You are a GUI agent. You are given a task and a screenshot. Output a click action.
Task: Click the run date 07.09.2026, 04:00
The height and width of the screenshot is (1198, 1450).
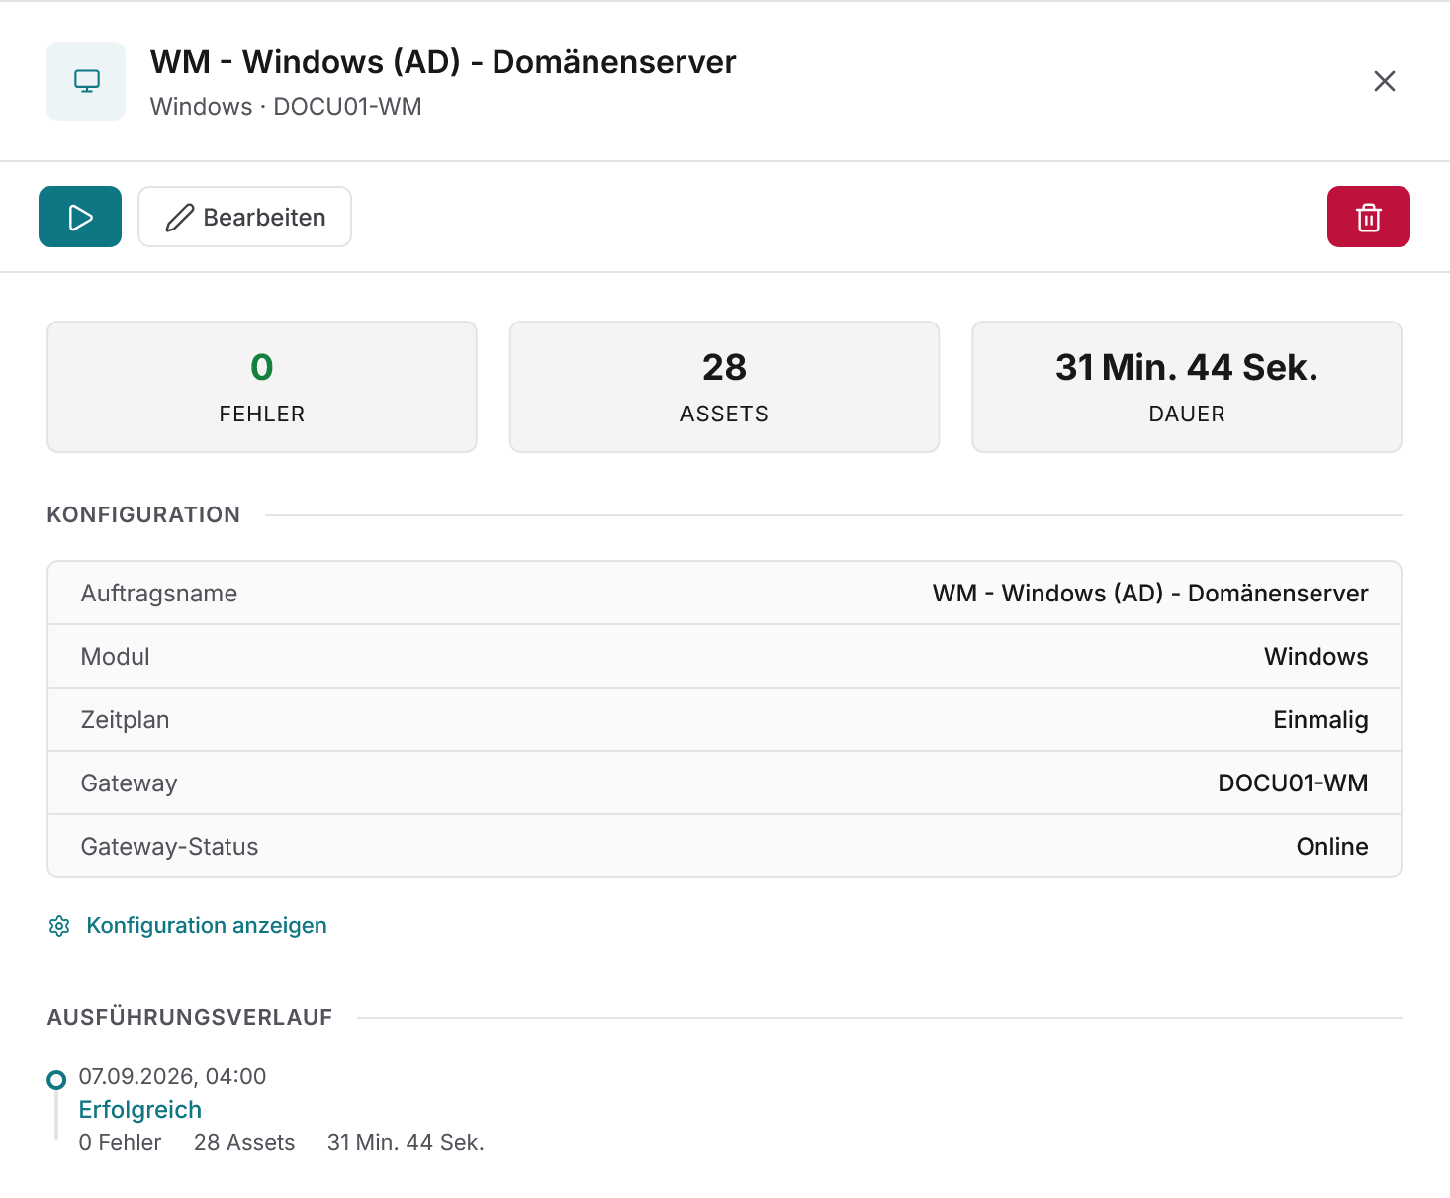pos(173,1076)
